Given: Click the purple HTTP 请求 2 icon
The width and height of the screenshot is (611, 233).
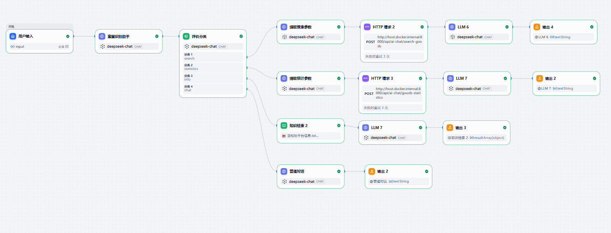Looking at the screenshot, I should (367, 27).
